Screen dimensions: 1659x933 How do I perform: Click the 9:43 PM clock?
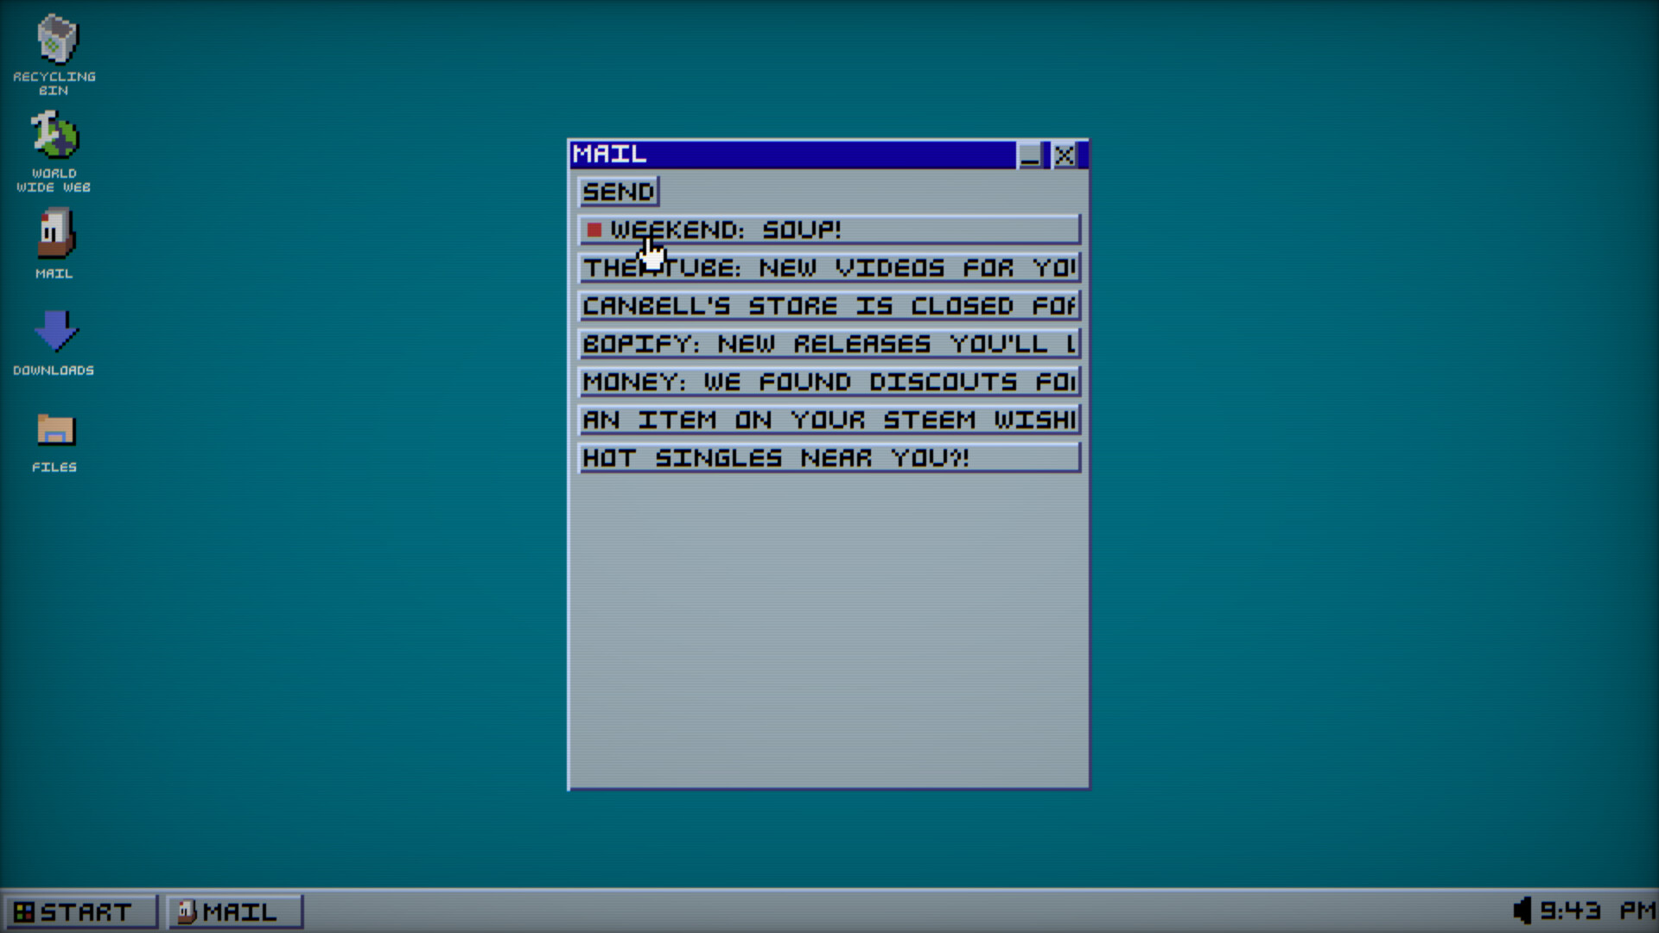[x=1597, y=911]
